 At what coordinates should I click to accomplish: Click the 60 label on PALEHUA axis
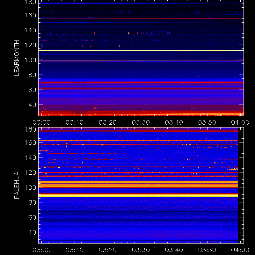click(x=32, y=217)
